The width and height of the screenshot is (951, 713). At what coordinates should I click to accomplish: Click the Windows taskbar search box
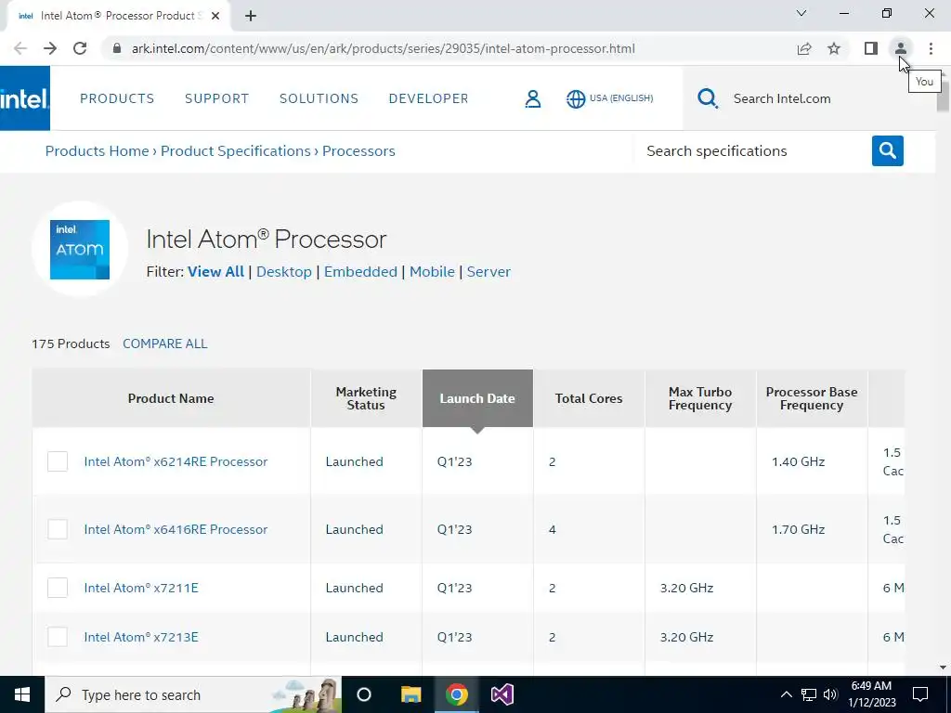click(x=193, y=694)
